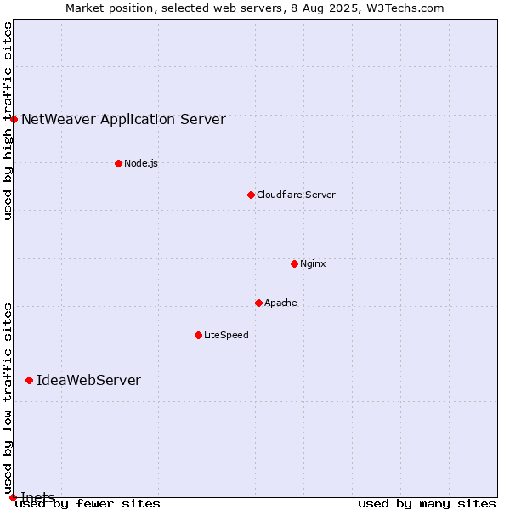Click the 'LiteSpeed' label text
Image resolution: width=510 pixels, height=510 pixels.
click(x=226, y=335)
